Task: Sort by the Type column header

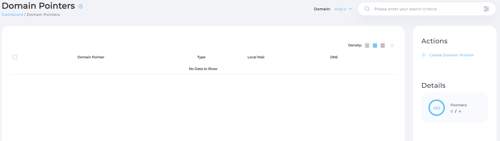Action: tap(201, 57)
